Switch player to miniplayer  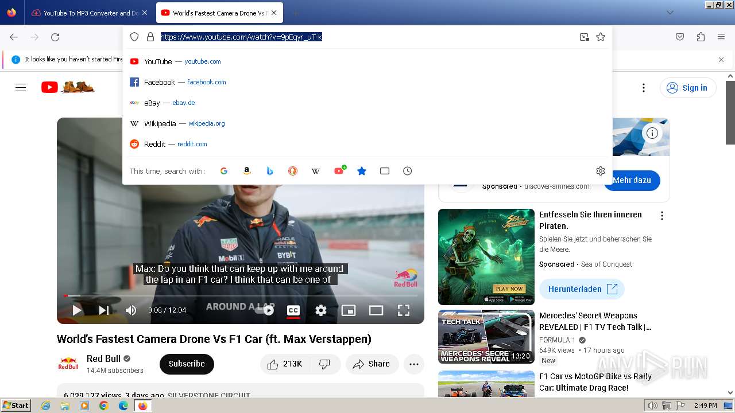point(349,310)
